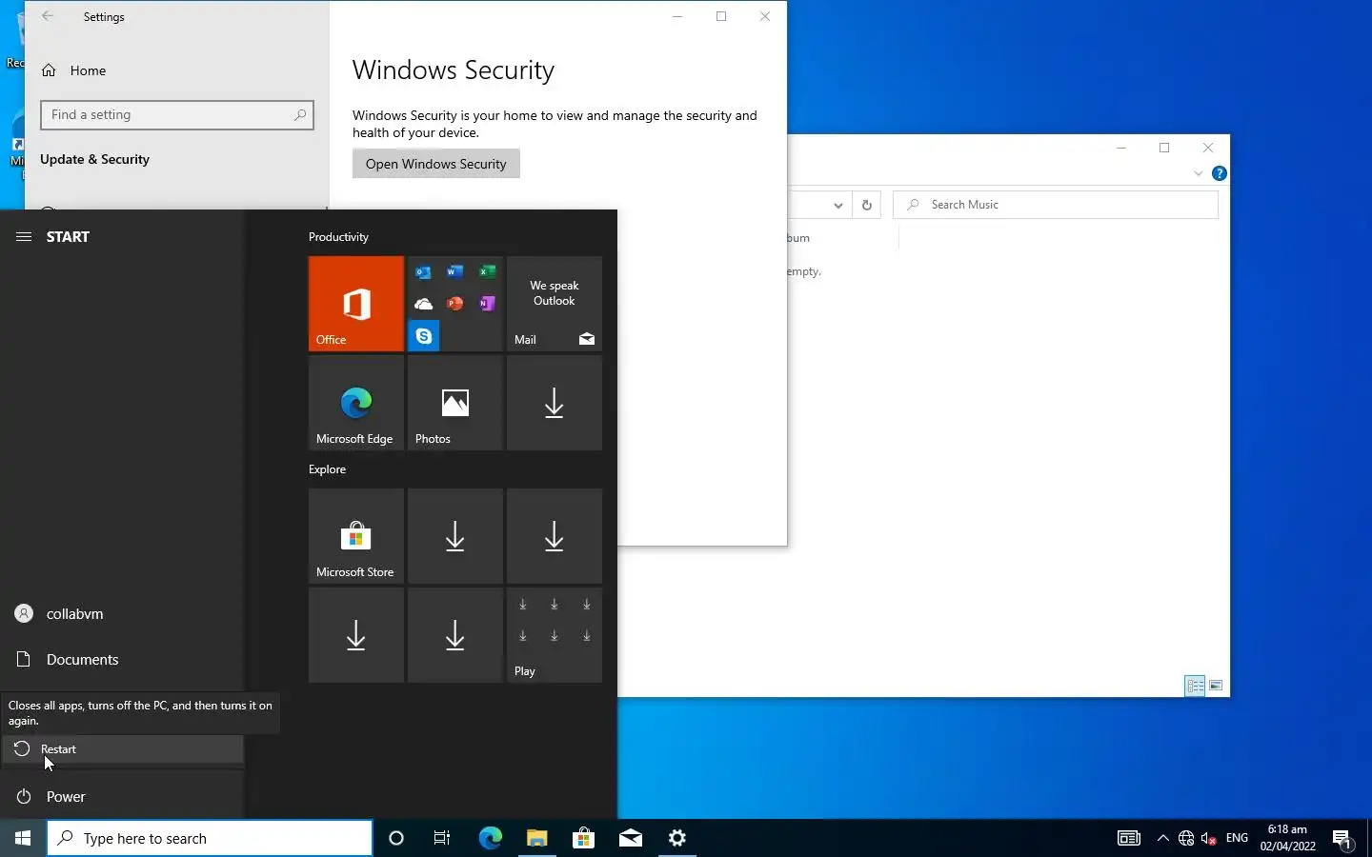Click the Outlook icon in Office apps tile

coord(423,272)
